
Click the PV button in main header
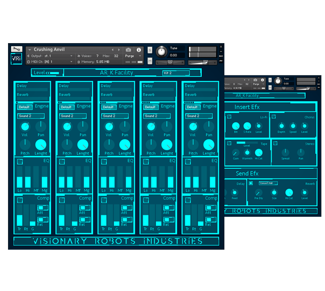[221, 61]
